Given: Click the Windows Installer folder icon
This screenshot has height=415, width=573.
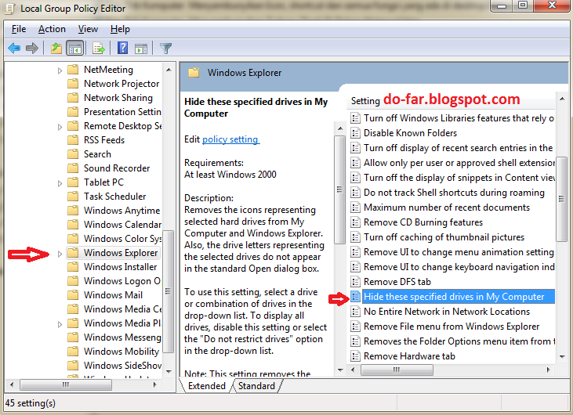Looking at the screenshot, I should pyautogui.click(x=73, y=267).
